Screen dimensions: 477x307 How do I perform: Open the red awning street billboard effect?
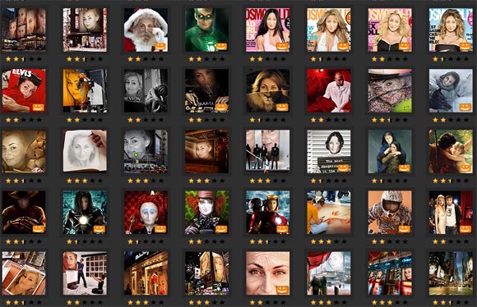coord(329,273)
